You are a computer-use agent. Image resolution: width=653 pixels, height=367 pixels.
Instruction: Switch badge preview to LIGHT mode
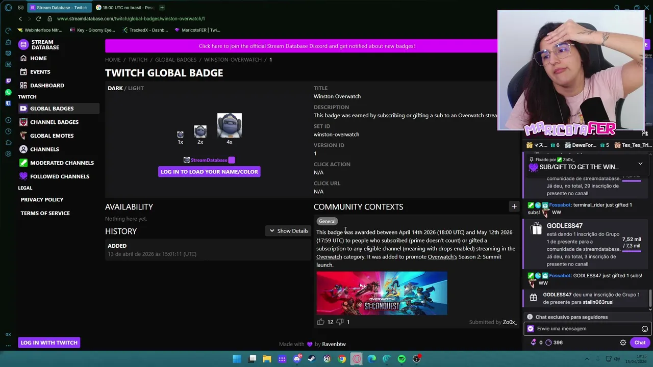pos(136,88)
